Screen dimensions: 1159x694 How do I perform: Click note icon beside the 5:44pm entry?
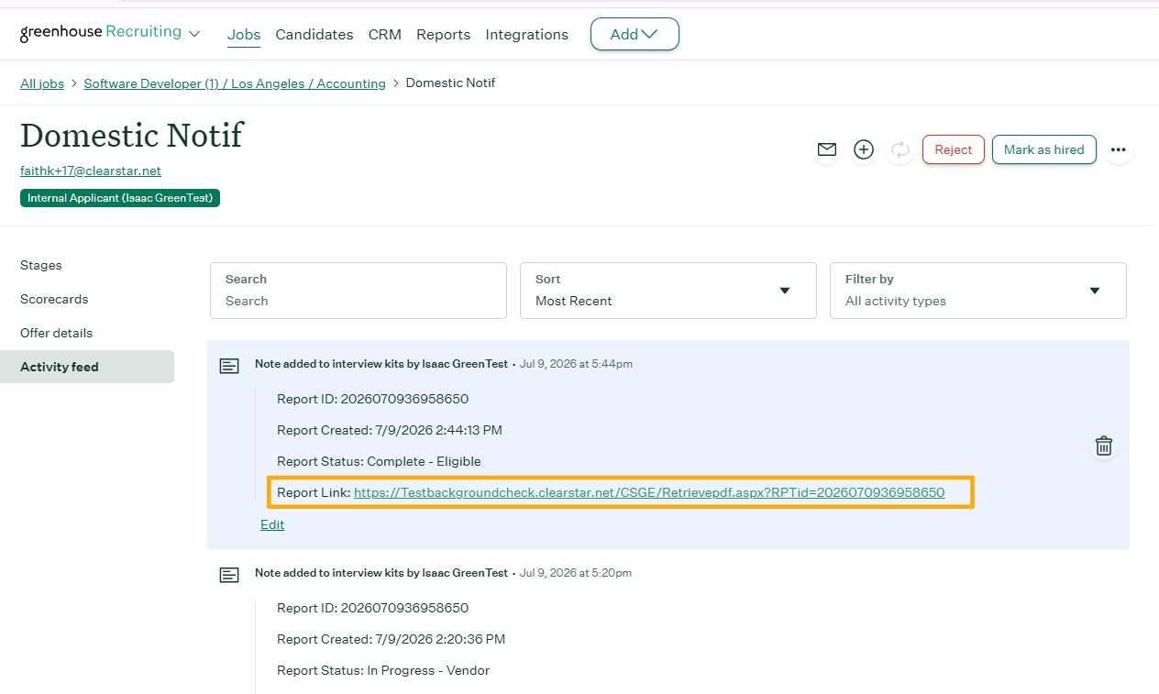tap(229, 367)
